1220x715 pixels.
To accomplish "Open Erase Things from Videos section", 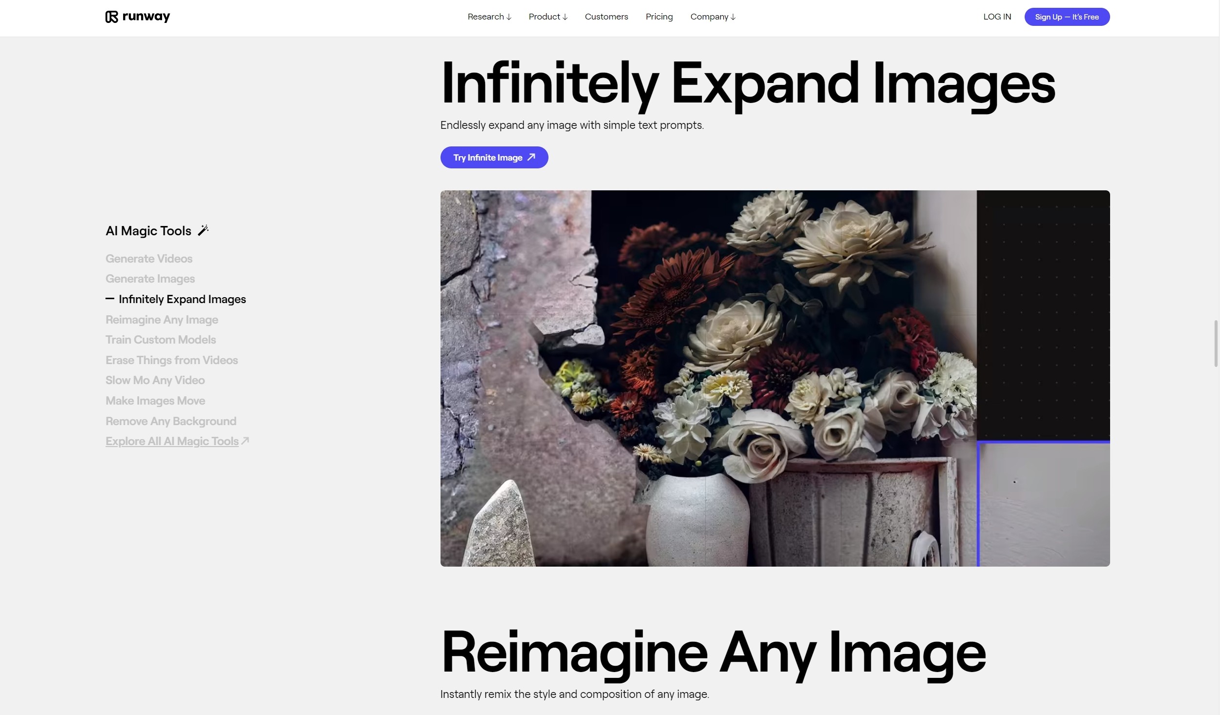I will click(171, 360).
